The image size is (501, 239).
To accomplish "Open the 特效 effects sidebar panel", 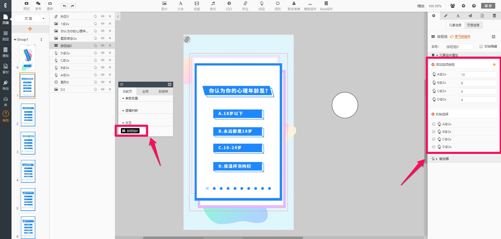I will click(5, 85).
